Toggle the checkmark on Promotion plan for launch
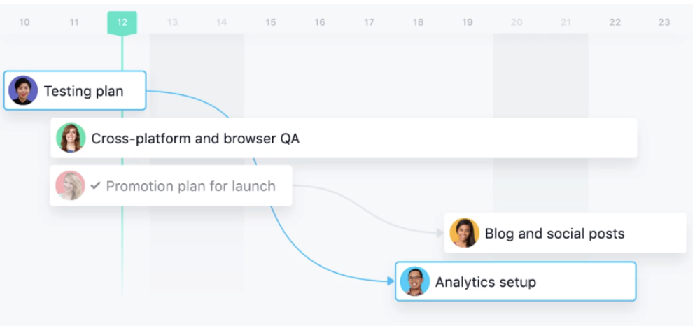The image size is (693, 326). pos(95,186)
